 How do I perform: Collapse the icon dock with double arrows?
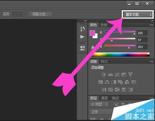point(85,21)
